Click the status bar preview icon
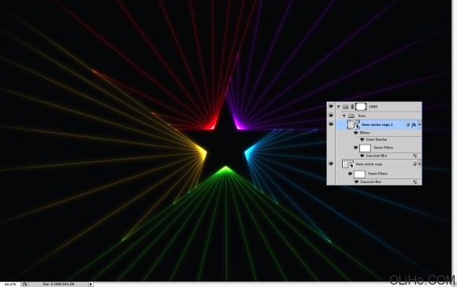This screenshot has height=287, width=457. [24, 285]
